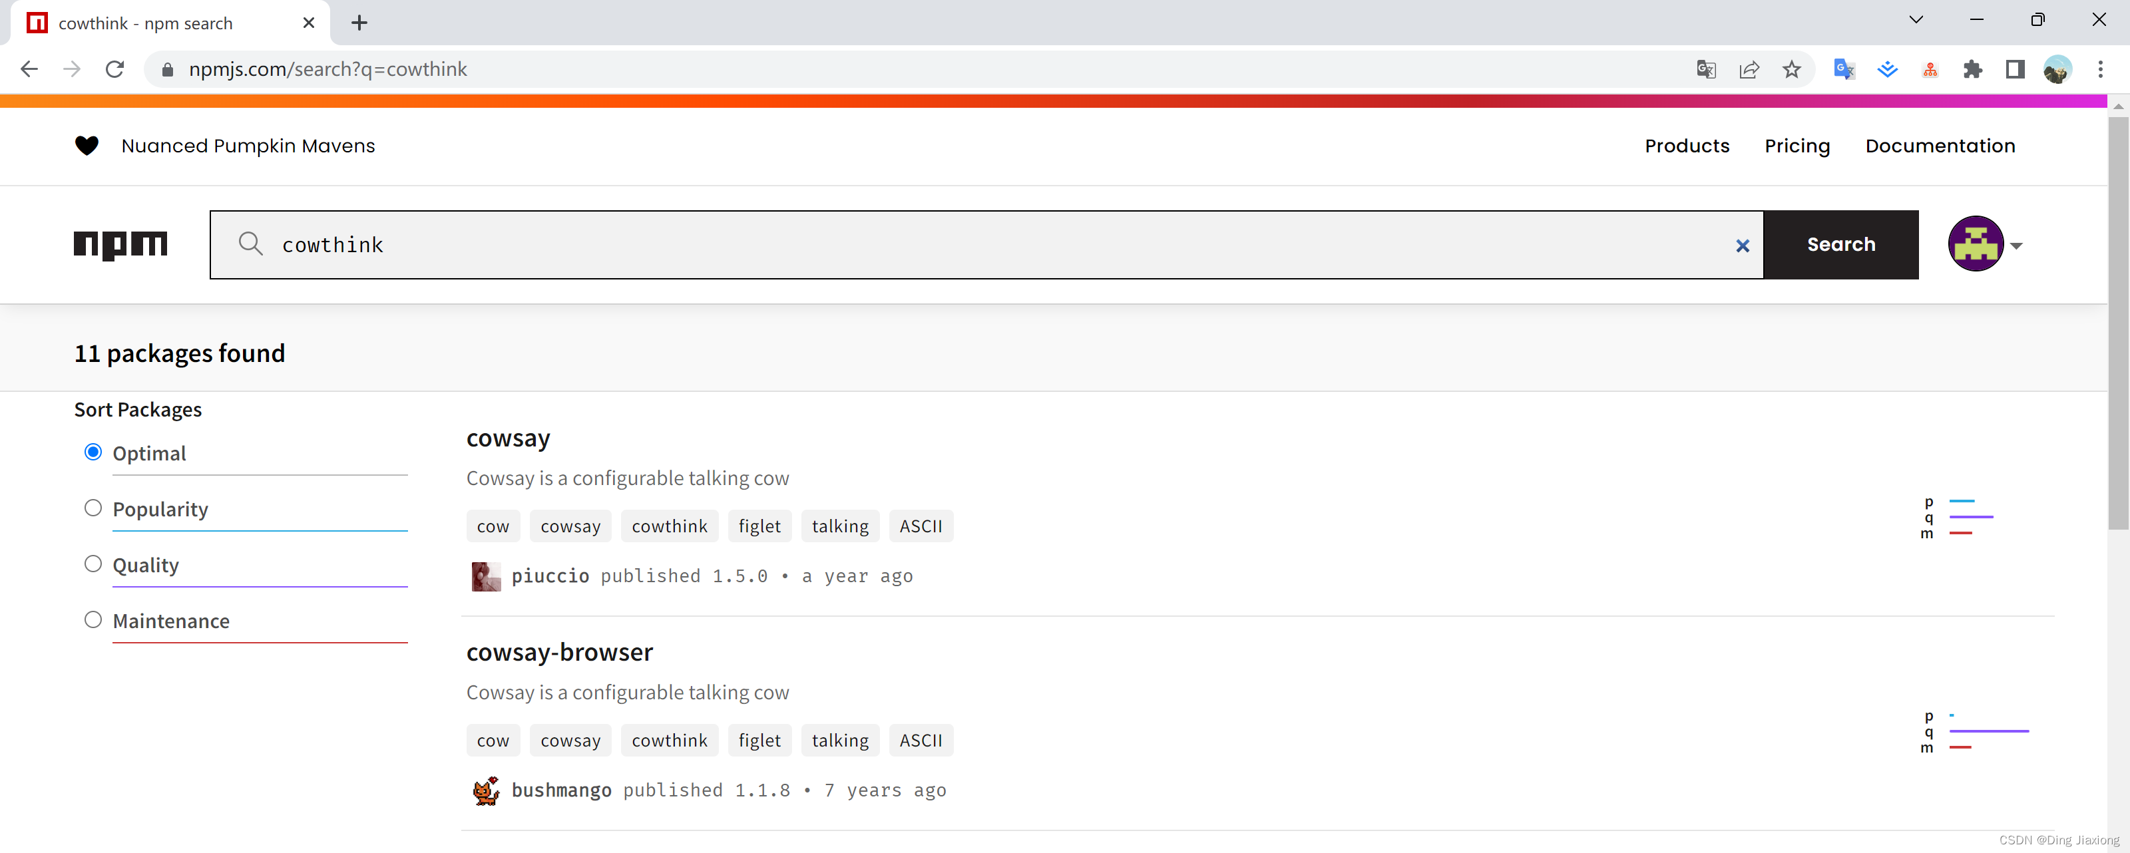Select the Optimal sort radio button
Image resolution: width=2130 pixels, height=853 pixels.
click(x=93, y=451)
